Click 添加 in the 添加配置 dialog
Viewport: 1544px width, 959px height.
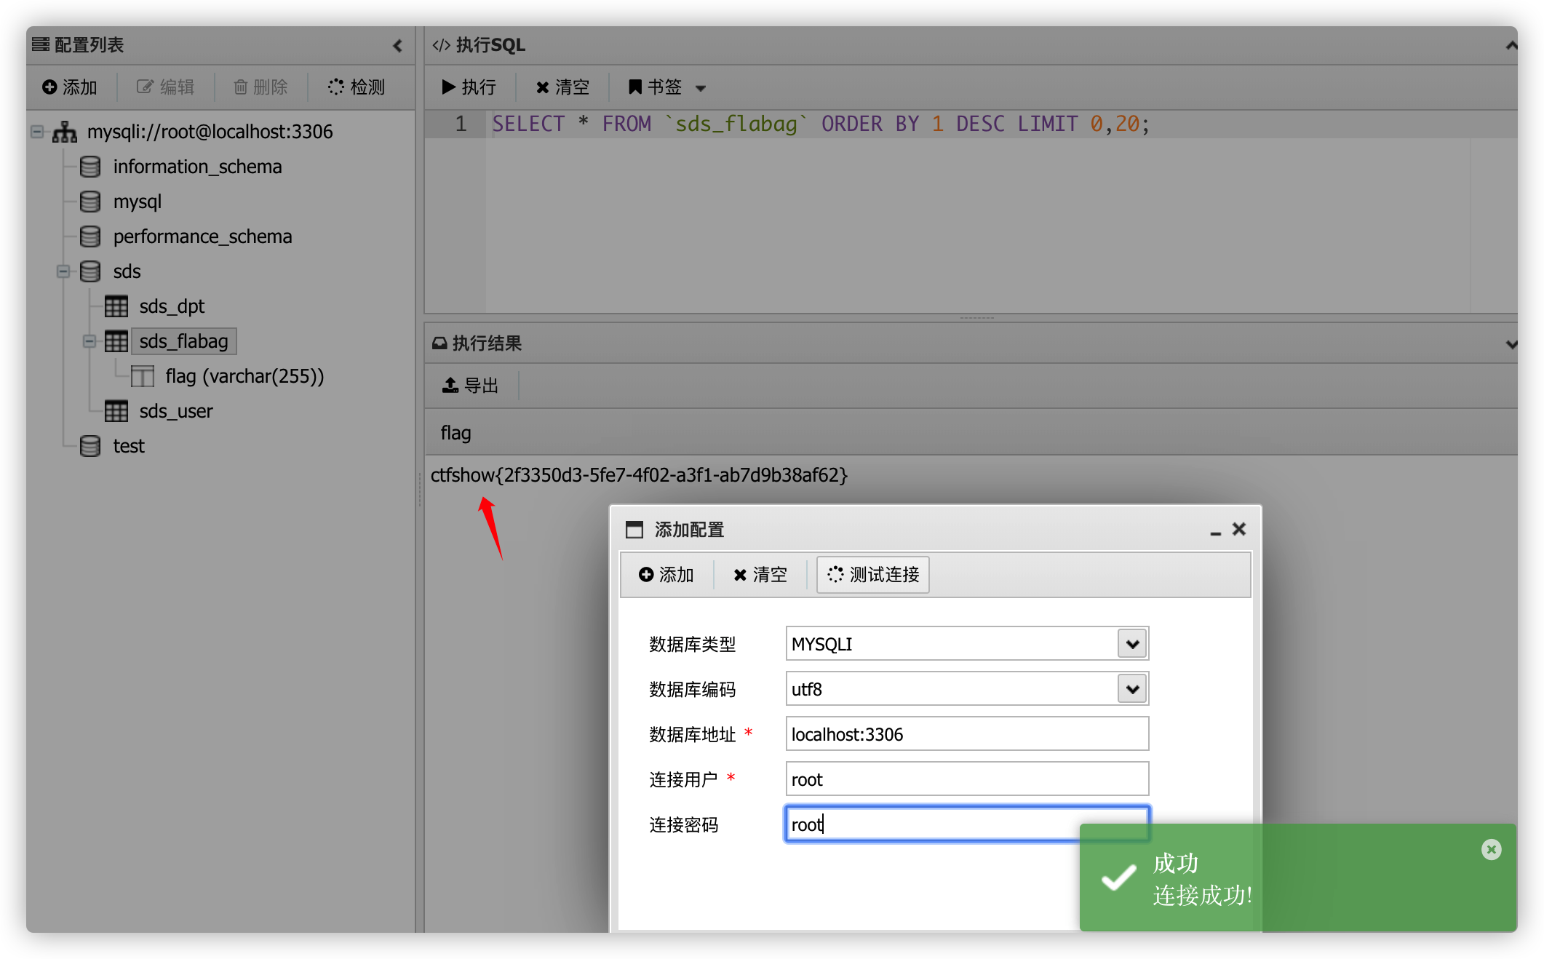666,575
